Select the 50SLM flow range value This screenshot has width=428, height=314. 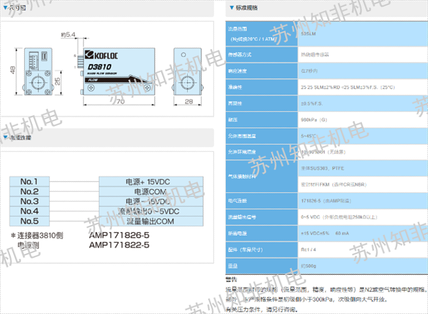(x=308, y=34)
